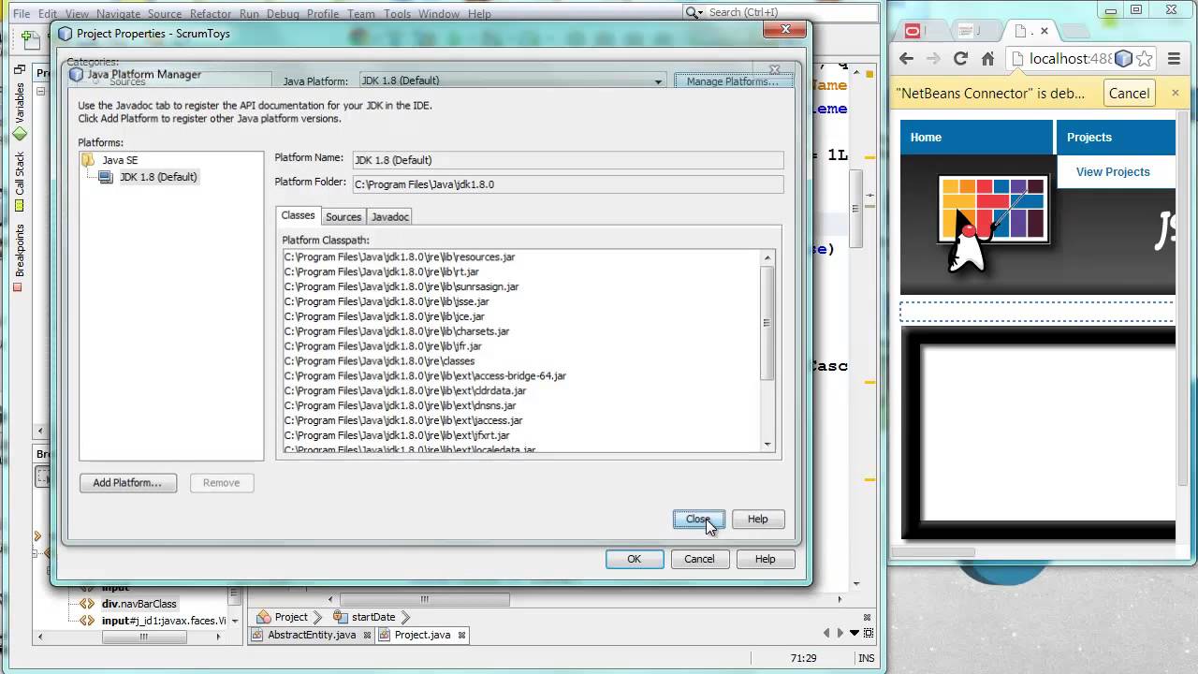Reload the Chrome page
This screenshot has width=1198, height=674.
pos(960,58)
